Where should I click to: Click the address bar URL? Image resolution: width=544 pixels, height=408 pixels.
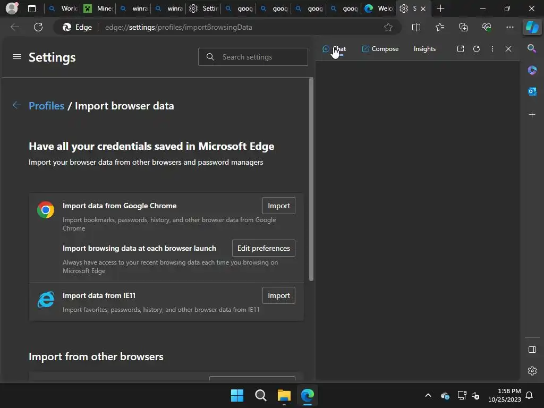point(178,27)
